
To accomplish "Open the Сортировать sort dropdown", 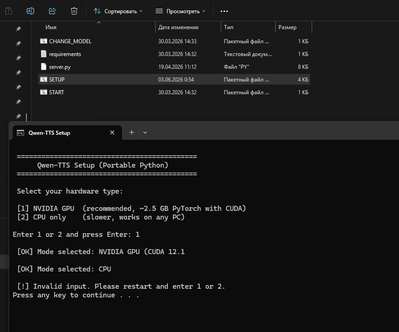I will [118, 11].
